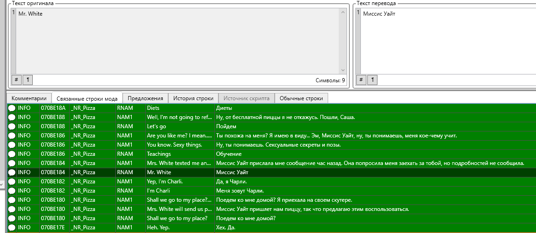Click the INFO cell in the Teachings row
Viewport: 536px width, 233px height.
point(28,154)
